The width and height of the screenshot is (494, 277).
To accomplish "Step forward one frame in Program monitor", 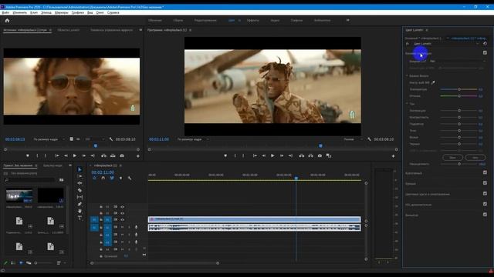I will point(282,155).
